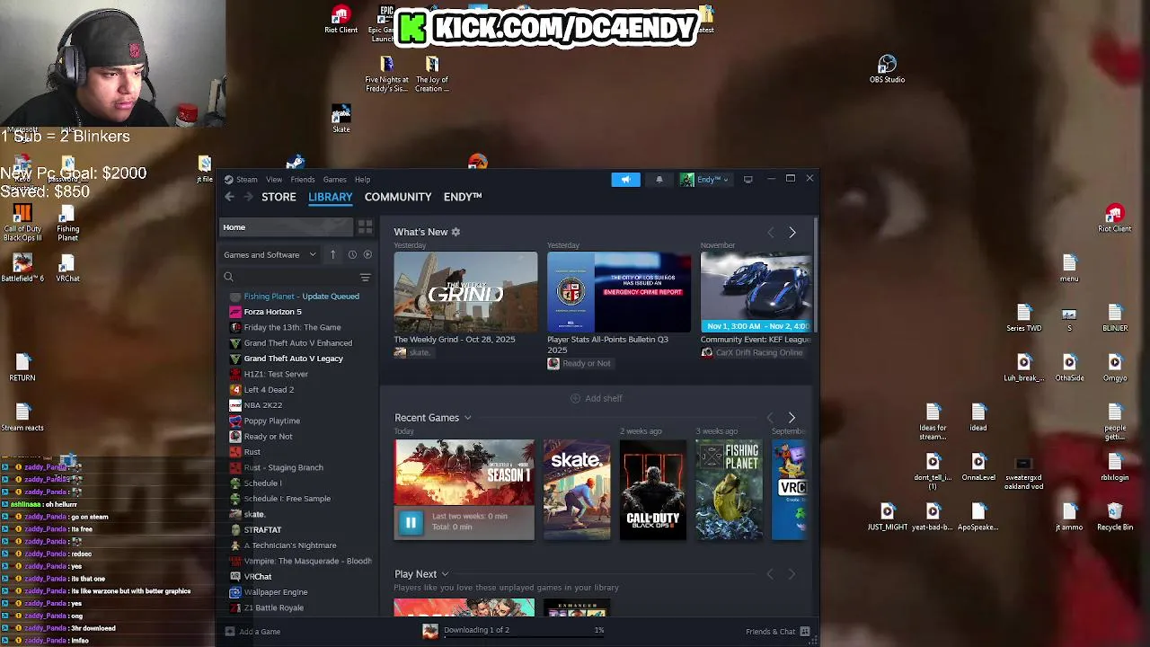Switch to the COMMUNITY tab
Image resolution: width=1150 pixels, height=647 pixels.
(398, 197)
